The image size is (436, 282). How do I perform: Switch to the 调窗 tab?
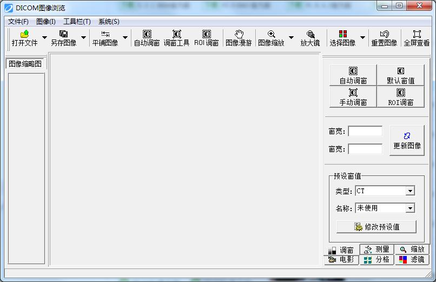point(341,250)
